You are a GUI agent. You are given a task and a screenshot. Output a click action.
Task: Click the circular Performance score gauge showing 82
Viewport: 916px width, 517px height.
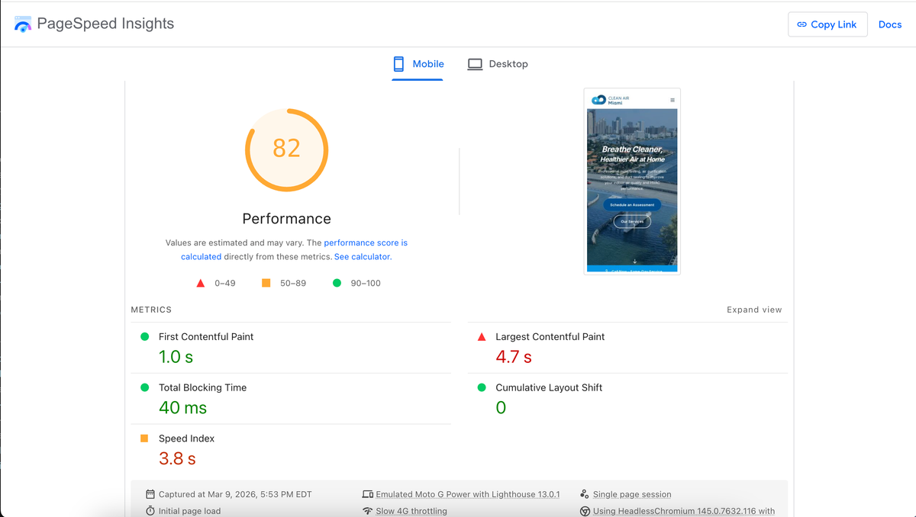coord(286,149)
